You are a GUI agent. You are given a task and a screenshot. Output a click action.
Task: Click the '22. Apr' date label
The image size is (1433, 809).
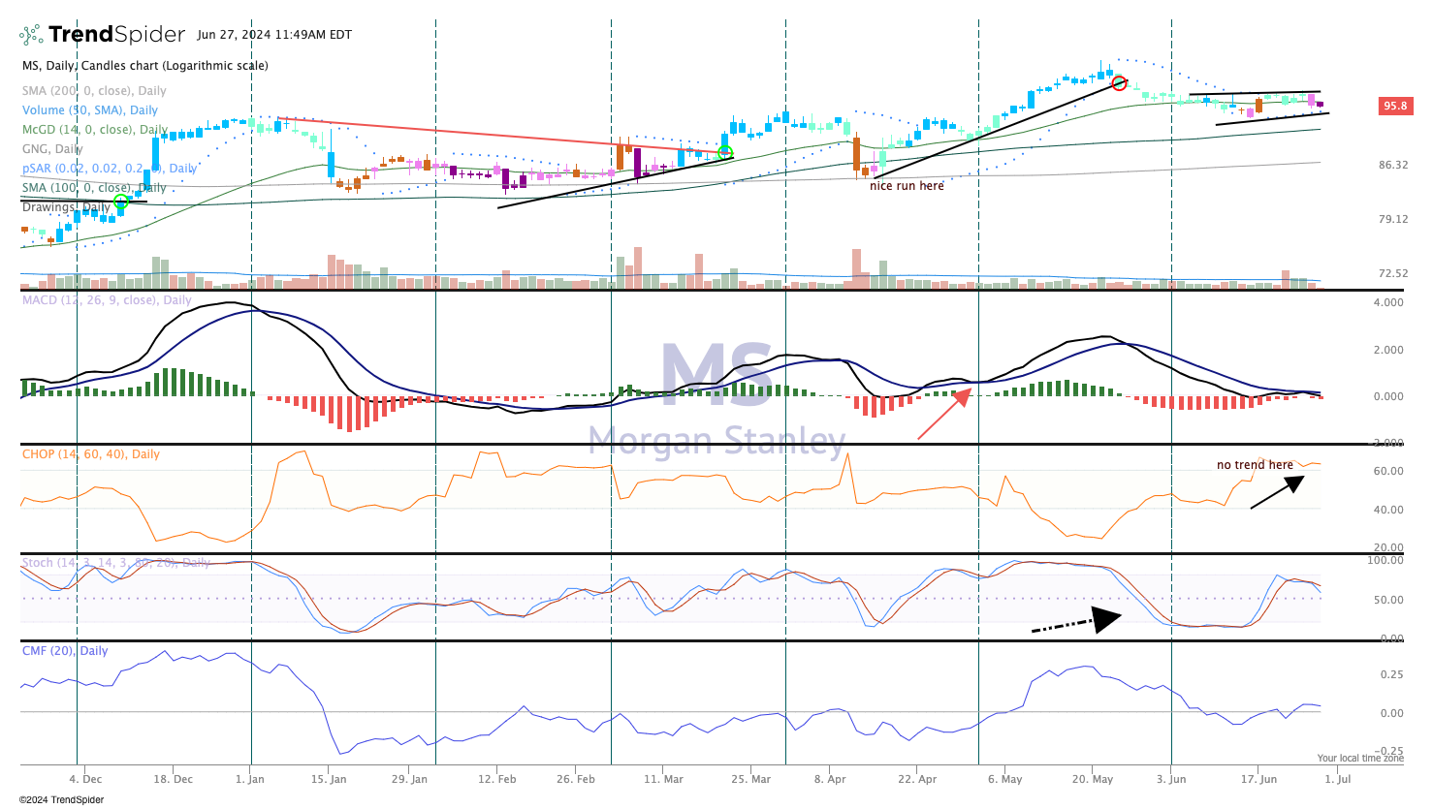pos(917,779)
